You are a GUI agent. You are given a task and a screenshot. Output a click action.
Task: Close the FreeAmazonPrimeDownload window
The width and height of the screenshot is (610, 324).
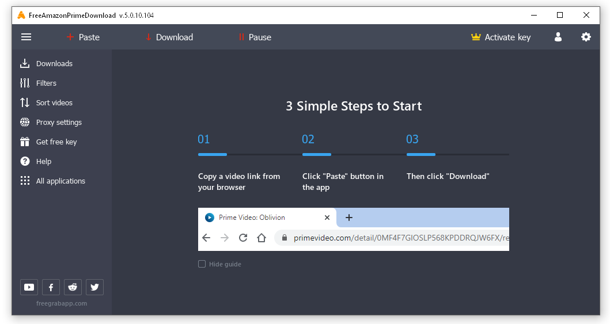coord(586,15)
